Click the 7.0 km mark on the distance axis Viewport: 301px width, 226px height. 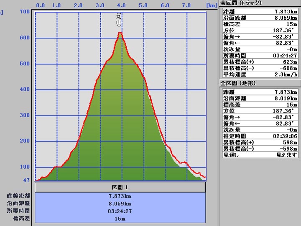(x=186, y=5)
